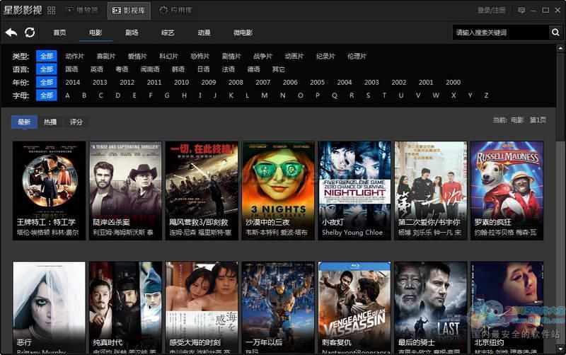Click the refresh icon

30,33
